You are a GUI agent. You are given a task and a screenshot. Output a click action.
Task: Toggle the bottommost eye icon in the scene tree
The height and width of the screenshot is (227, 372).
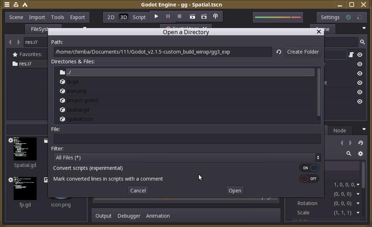360,101
